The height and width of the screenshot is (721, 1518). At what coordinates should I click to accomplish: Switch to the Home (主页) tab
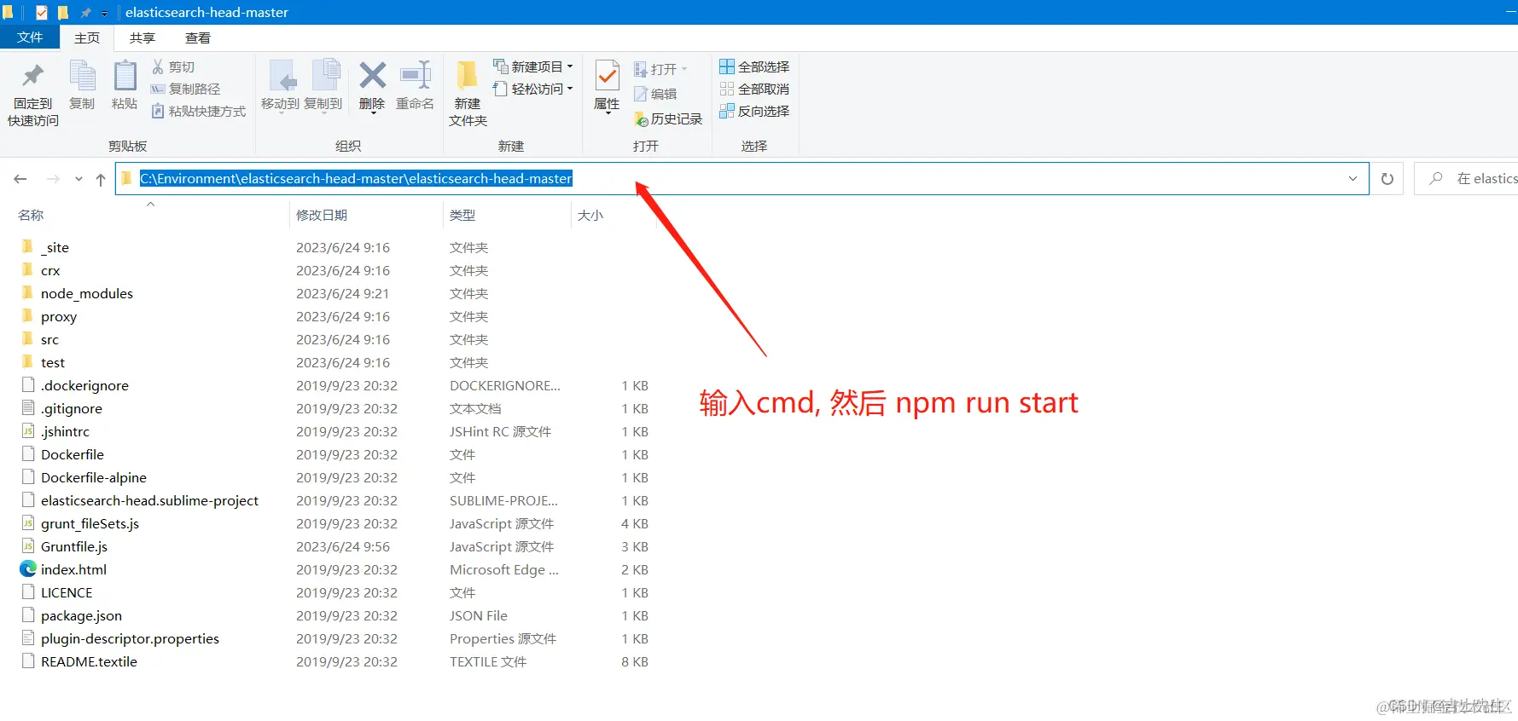87,37
